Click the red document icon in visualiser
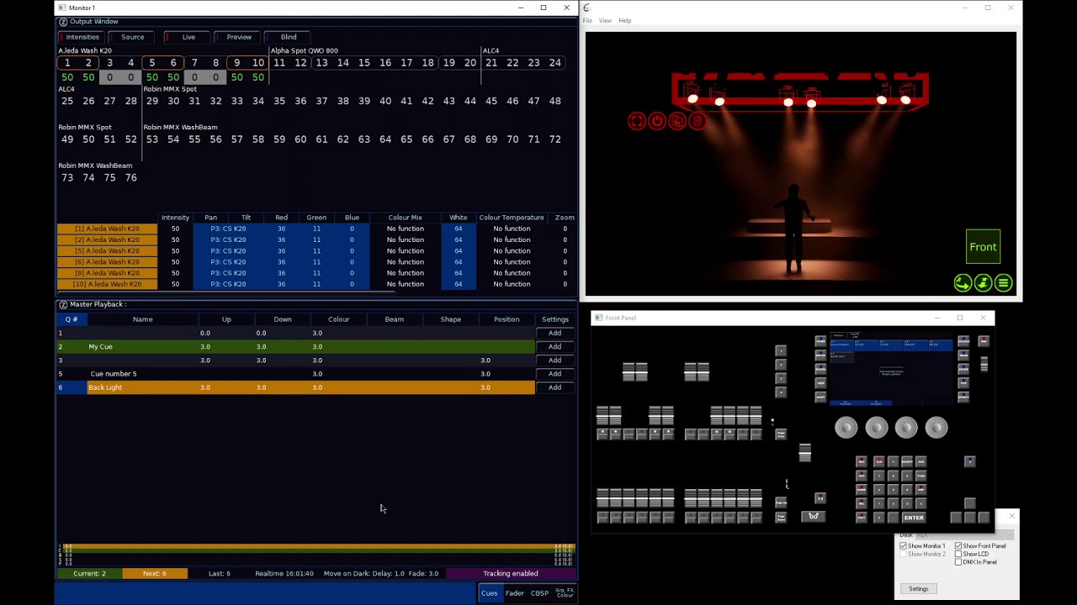Image resolution: width=1077 pixels, height=605 pixels. (697, 121)
